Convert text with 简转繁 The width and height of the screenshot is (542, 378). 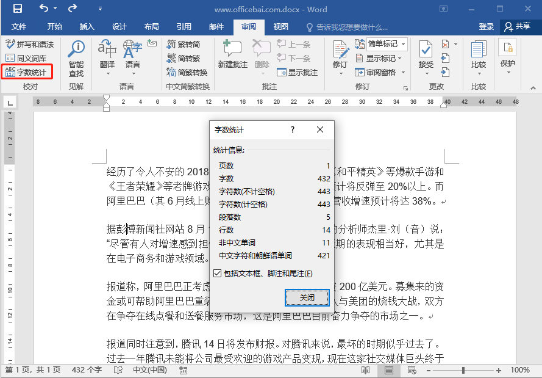click(184, 58)
